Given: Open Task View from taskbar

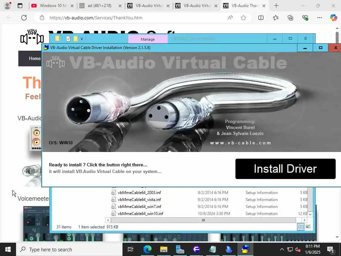Looking at the screenshot, I should [x=131, y=249].
